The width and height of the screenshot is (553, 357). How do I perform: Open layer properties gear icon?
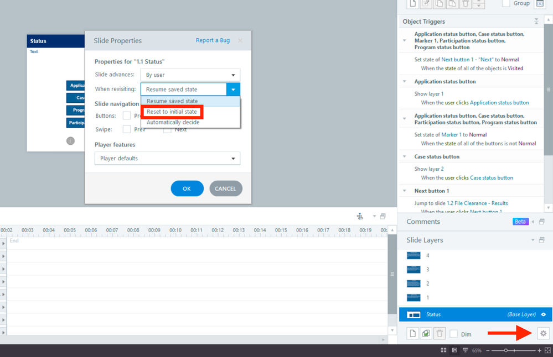click(x=544, y=333)
